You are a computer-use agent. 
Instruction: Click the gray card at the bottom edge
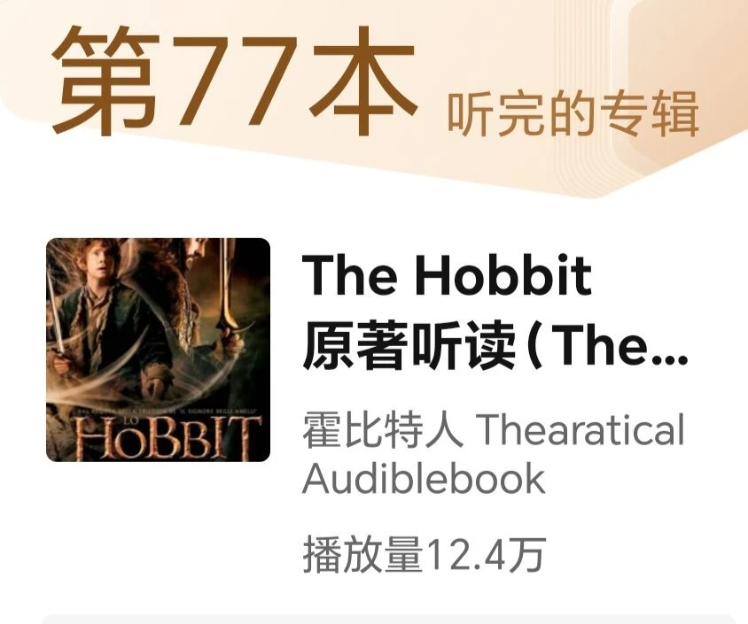tap(388, 620)
